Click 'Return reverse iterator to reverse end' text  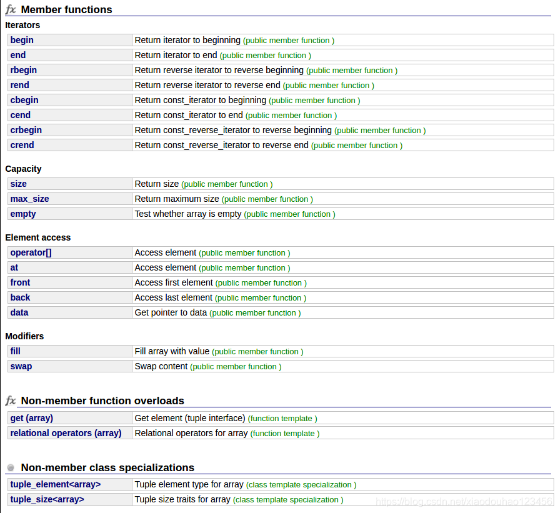(x=207, y=85)
